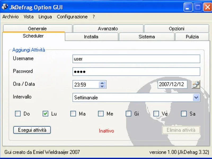
Task: Click the 2007/12/12 date field
Action: (173, 84)
